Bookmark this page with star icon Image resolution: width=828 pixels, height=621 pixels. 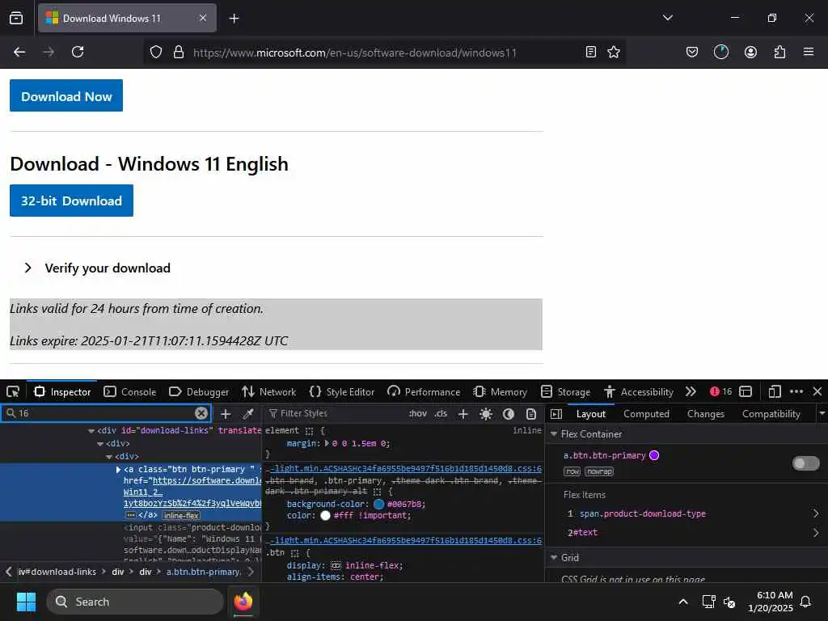(x=614, y=52)
